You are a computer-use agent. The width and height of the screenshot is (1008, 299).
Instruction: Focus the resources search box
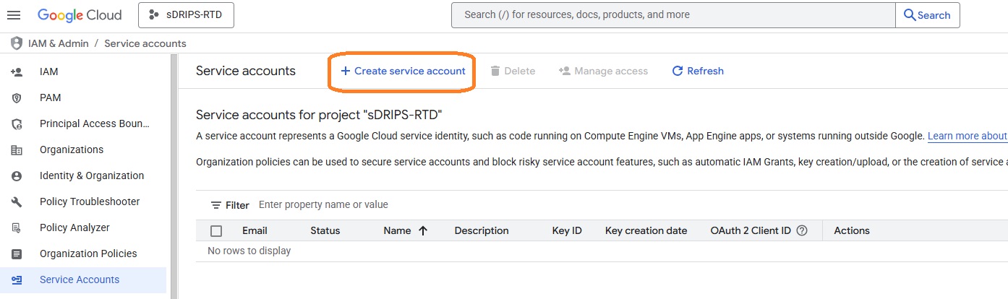coord(672,15)
